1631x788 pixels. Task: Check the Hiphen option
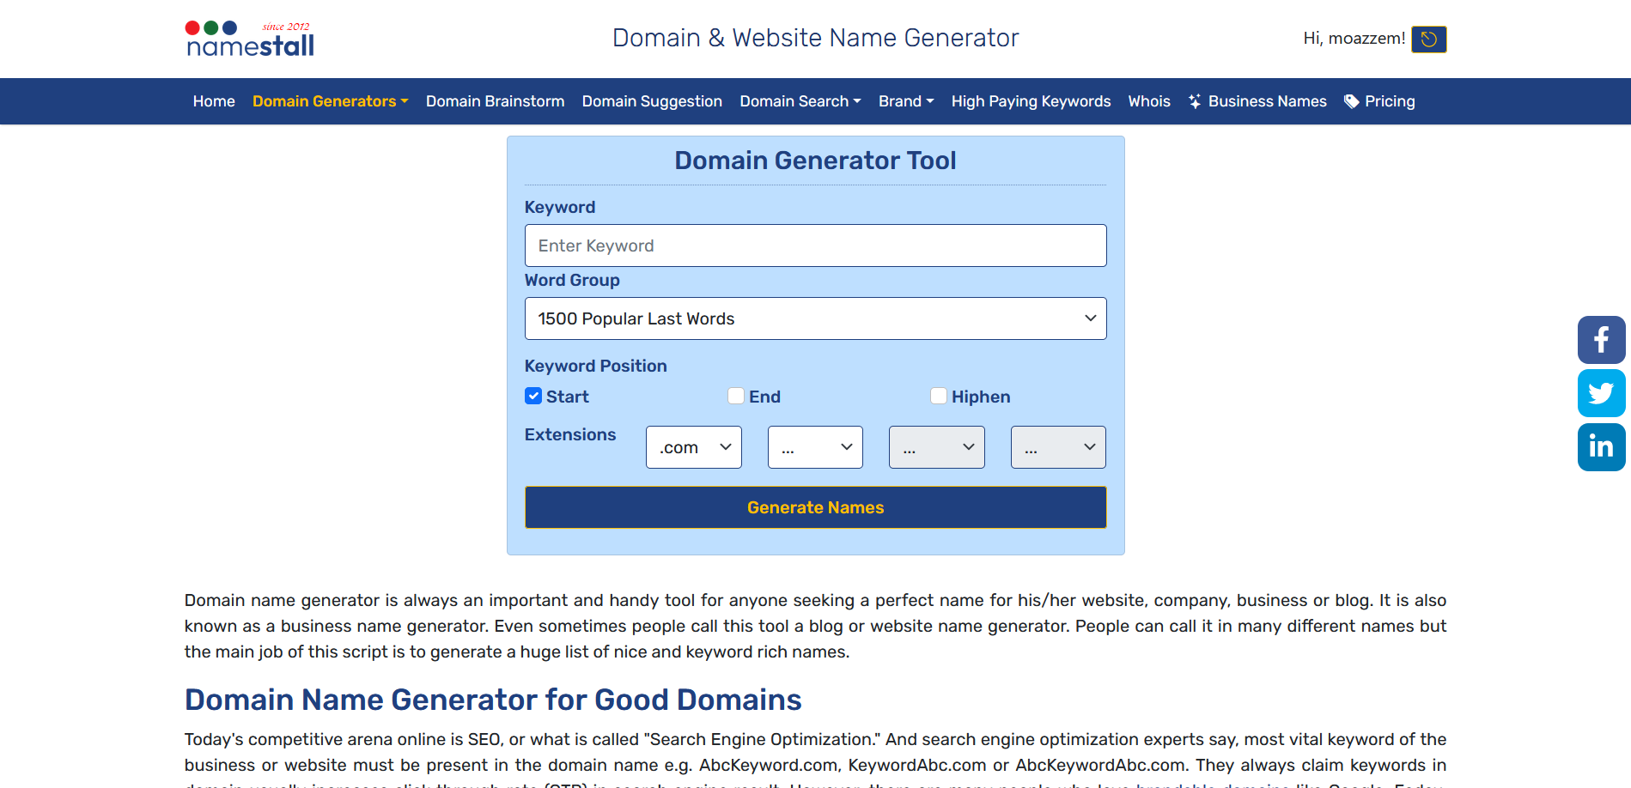point(938,396)
